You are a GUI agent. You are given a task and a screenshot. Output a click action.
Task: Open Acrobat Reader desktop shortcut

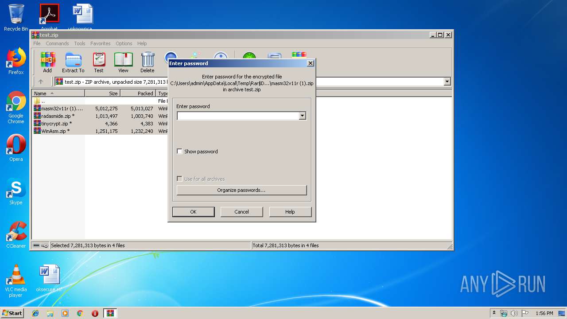click(49, 17)
